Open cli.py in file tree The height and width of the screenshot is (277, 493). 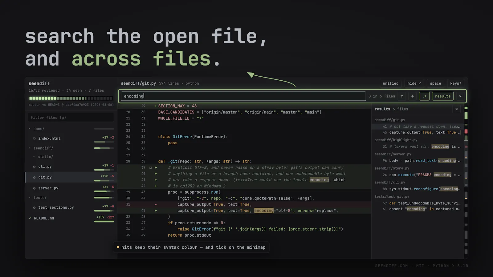click(x=45, y=167)
